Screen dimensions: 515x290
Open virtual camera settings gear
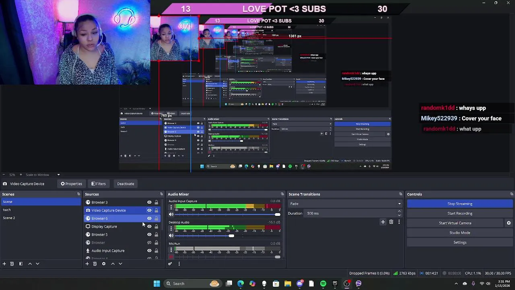coord(509,223)
